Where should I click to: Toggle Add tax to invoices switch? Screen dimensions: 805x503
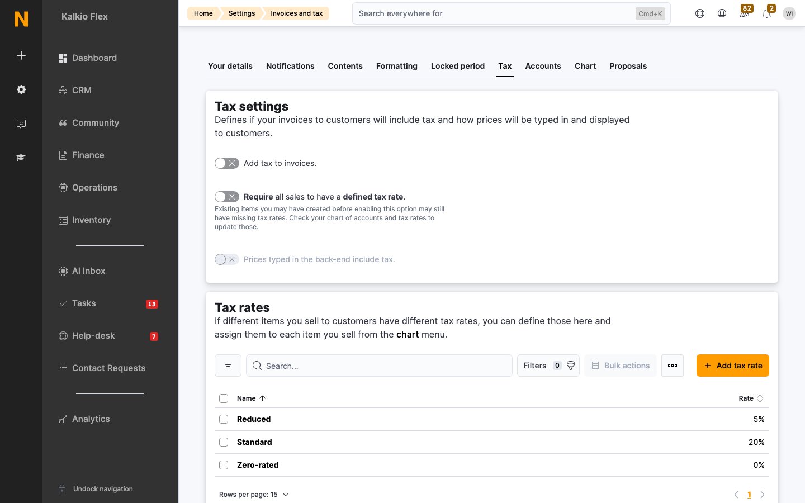click(227, 163)
